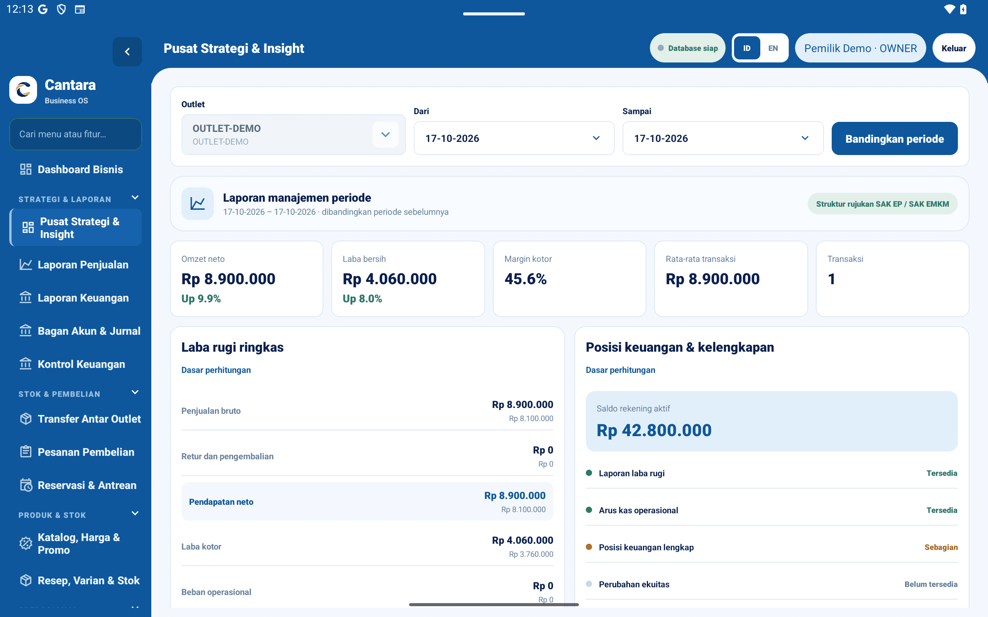This screenshot has width=988, height=617.
Task: Click Kontrol Keuangan bank icon
Action: click(26, 364)
